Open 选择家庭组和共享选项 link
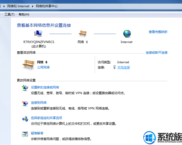The image size is (182, 145). click(46, 118)
